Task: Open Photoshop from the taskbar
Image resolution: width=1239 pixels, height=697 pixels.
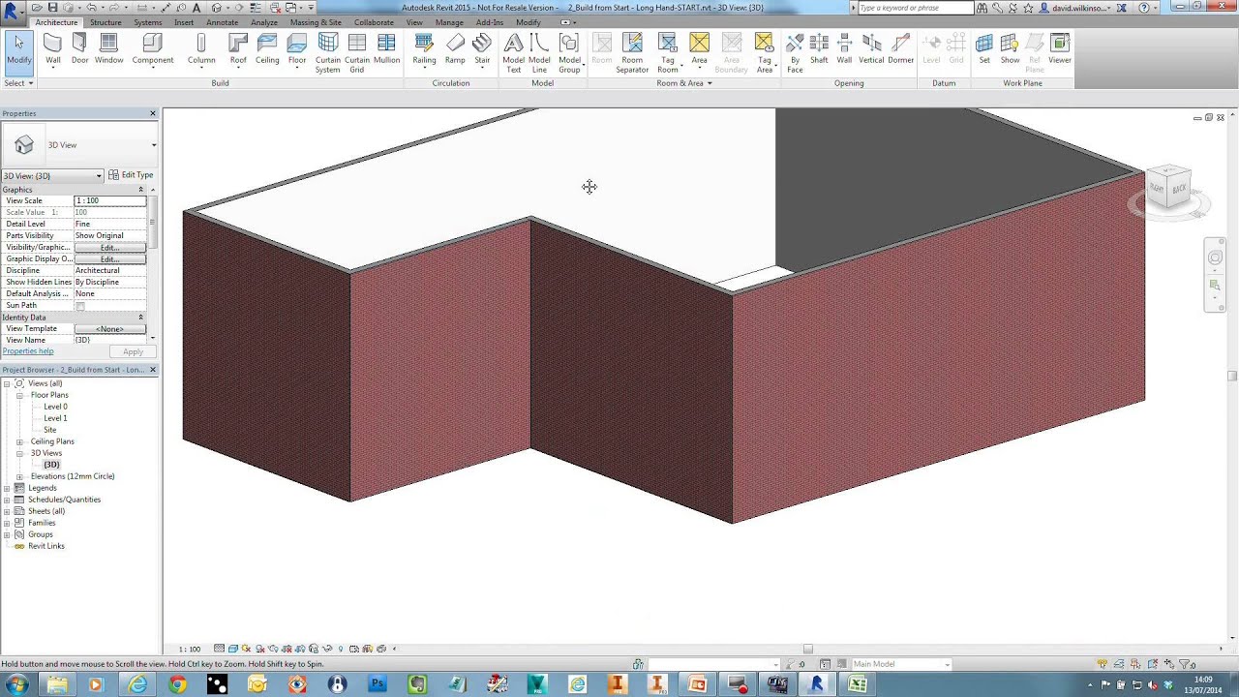Action: tap(378, 685)
